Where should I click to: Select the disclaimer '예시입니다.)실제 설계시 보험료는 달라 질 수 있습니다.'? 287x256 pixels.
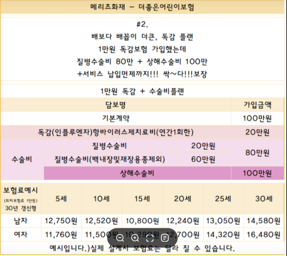(142, 248)
